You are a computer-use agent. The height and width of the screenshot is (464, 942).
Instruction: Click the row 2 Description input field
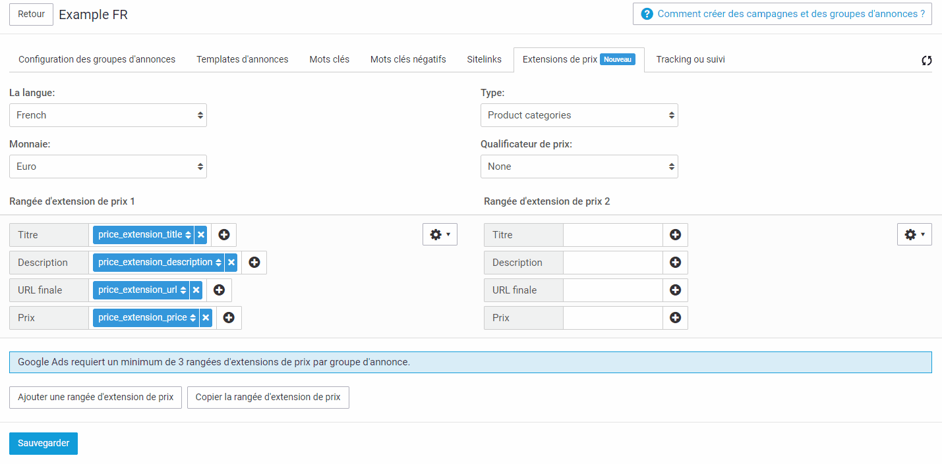point(613,263)
